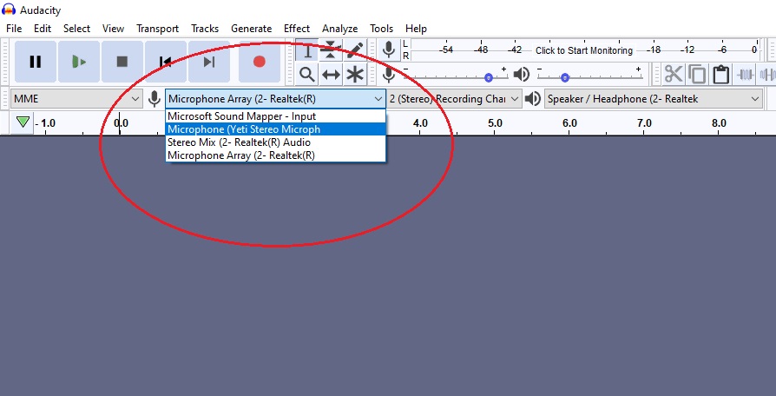This screenshot has height=396, width=776.
Task: Open the MME audio host dropdown
Action: 76,99
